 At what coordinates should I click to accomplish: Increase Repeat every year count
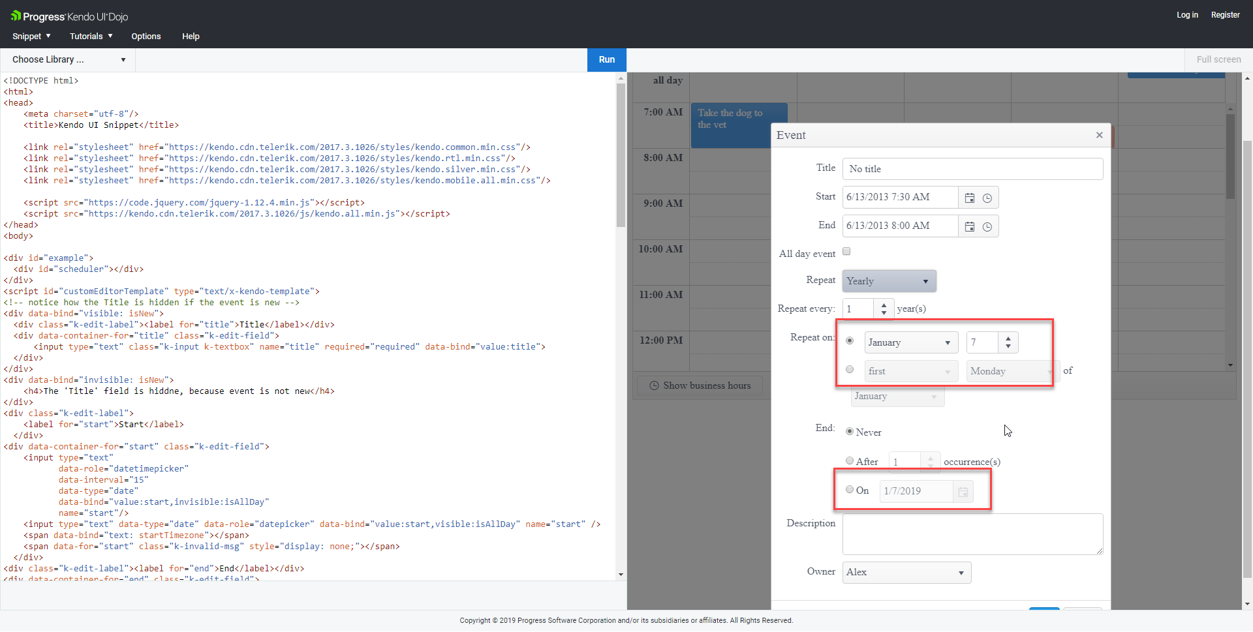884,305
